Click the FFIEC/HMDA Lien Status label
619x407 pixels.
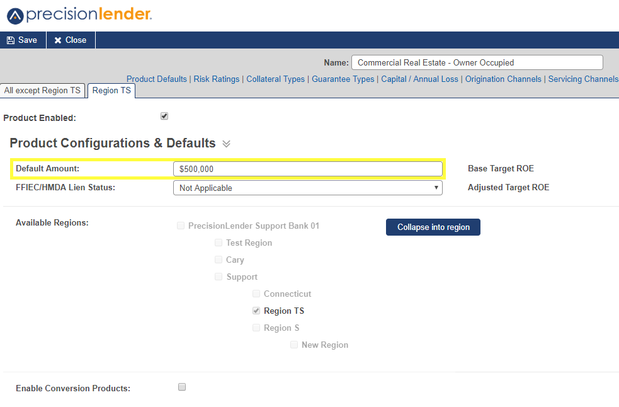click(x=65, y=187)
